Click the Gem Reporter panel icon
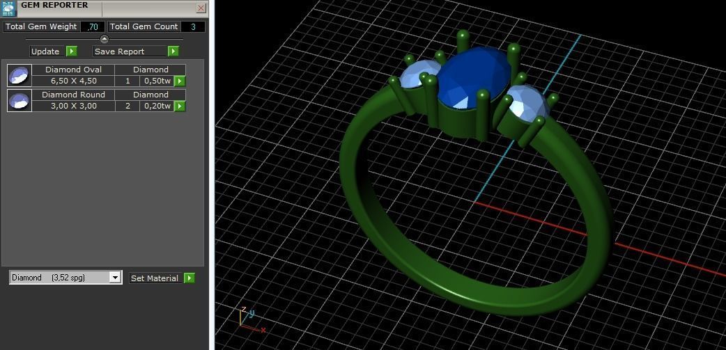Image resolution: width=726 pixels, height=350 pixels. (9, 9)
